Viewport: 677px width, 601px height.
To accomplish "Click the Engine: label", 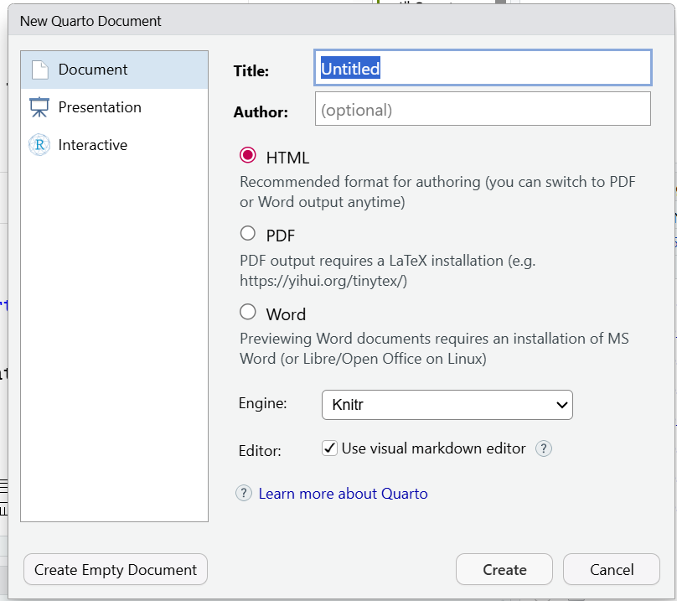I will (263, 403).
